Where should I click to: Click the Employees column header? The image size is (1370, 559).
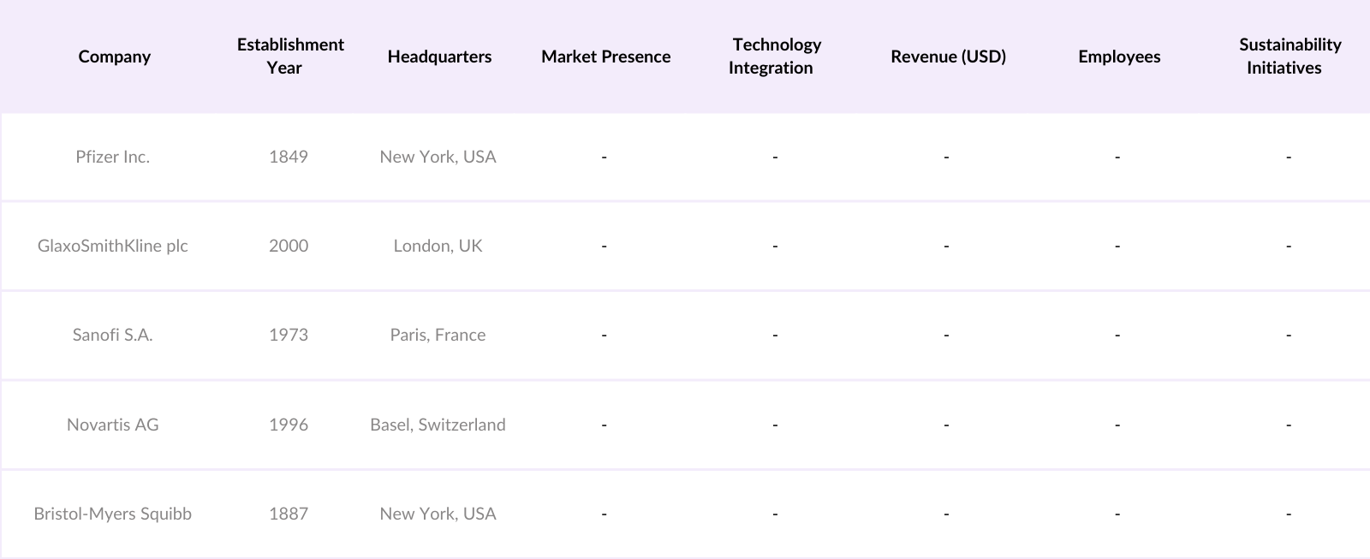(1119, 56)
